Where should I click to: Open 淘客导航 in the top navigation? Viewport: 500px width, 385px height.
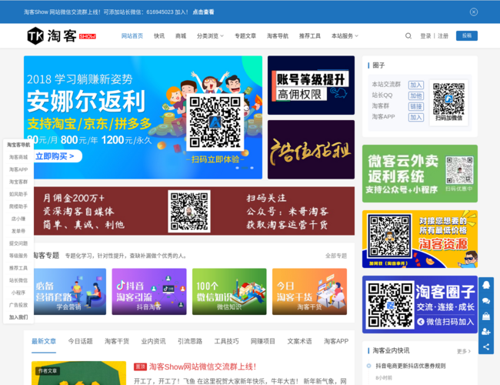[x=278, y=35]
